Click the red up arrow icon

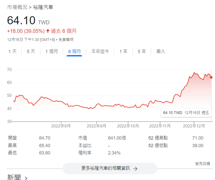point(47,31)
